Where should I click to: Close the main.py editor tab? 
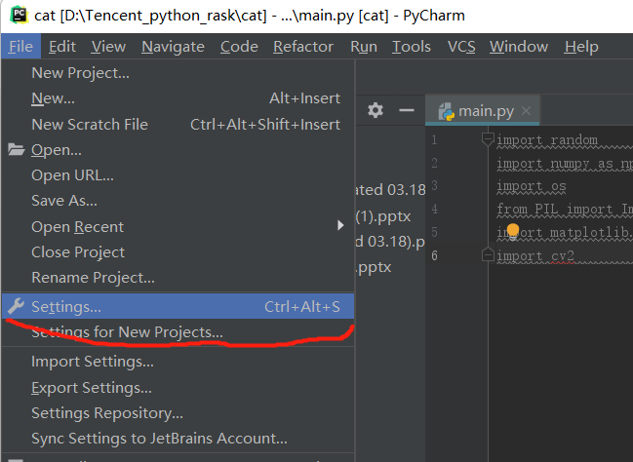[526, 110]
